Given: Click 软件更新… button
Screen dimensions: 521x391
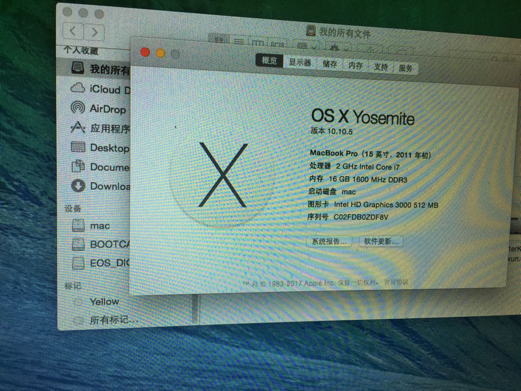Looking at the screenshot, I should (381, 241).
